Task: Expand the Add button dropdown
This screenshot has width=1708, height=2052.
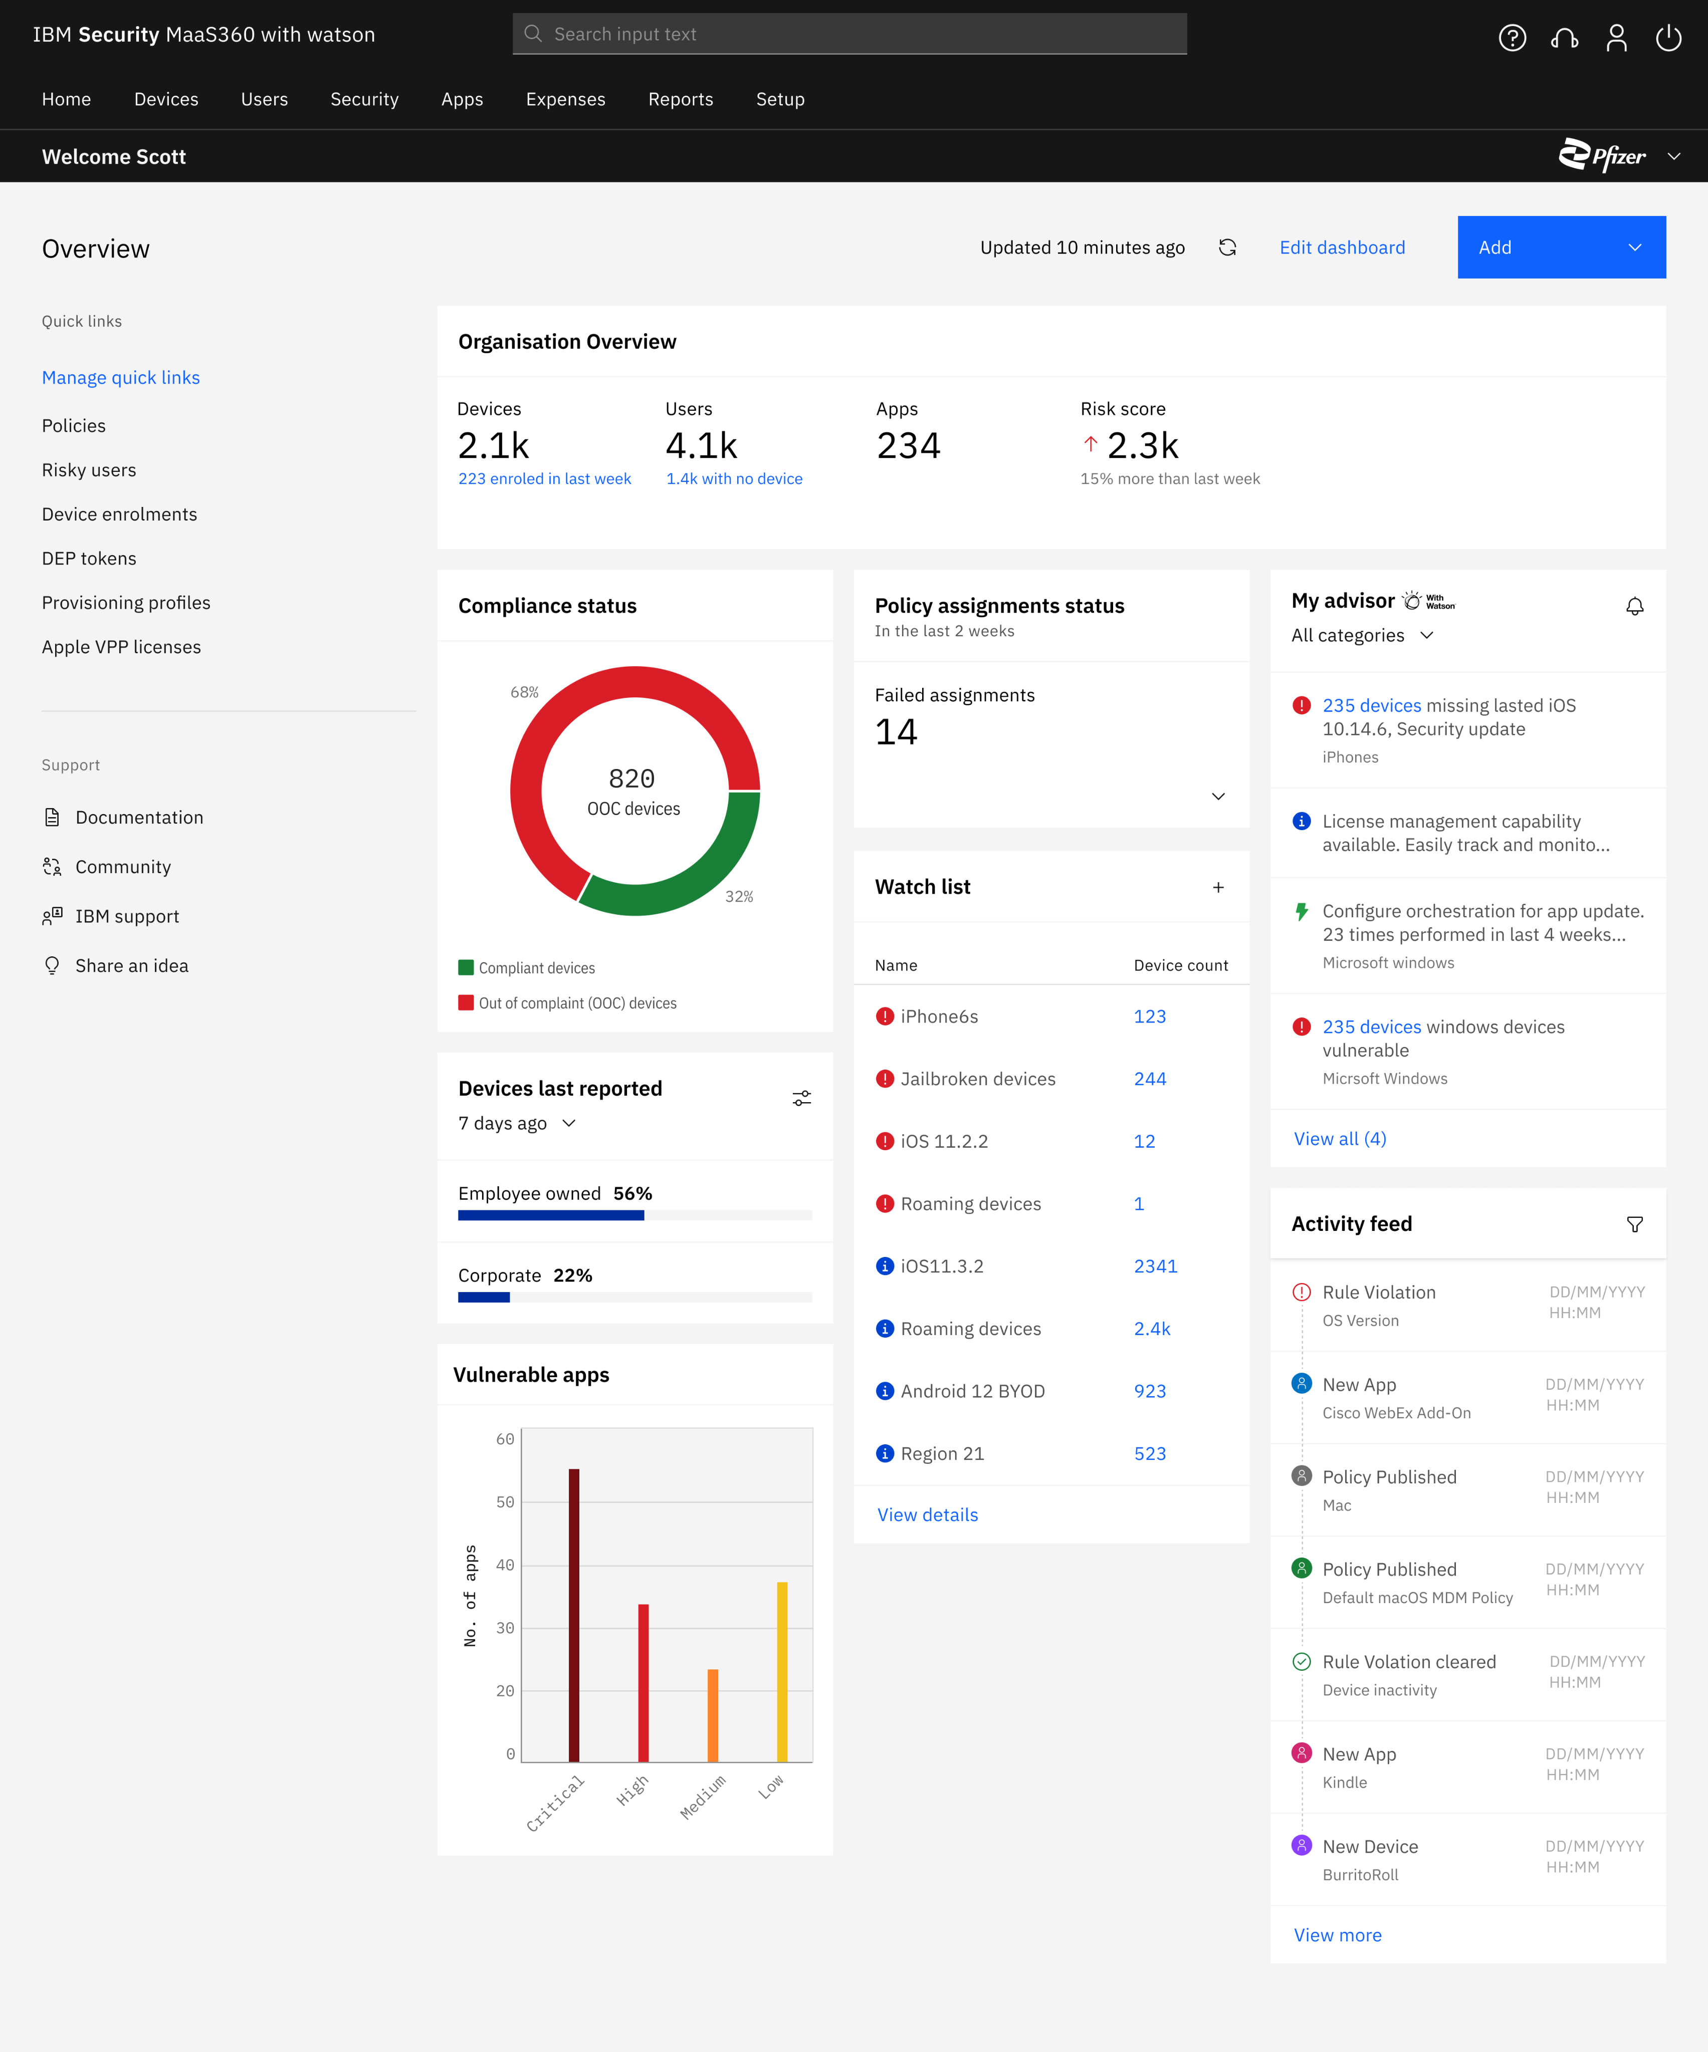Action: tap(1634, 247)
